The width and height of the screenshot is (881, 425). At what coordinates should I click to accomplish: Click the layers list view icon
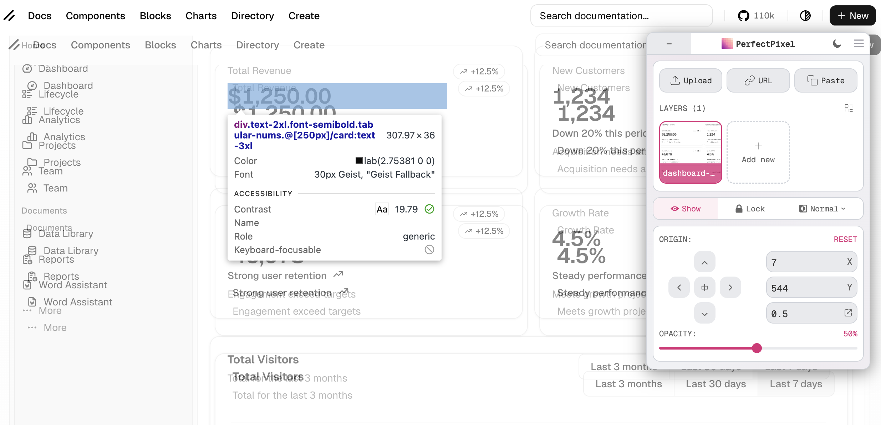(x=849, y=108)
